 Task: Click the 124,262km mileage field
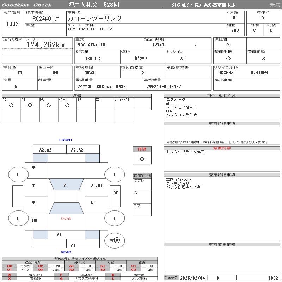point(46,45)
